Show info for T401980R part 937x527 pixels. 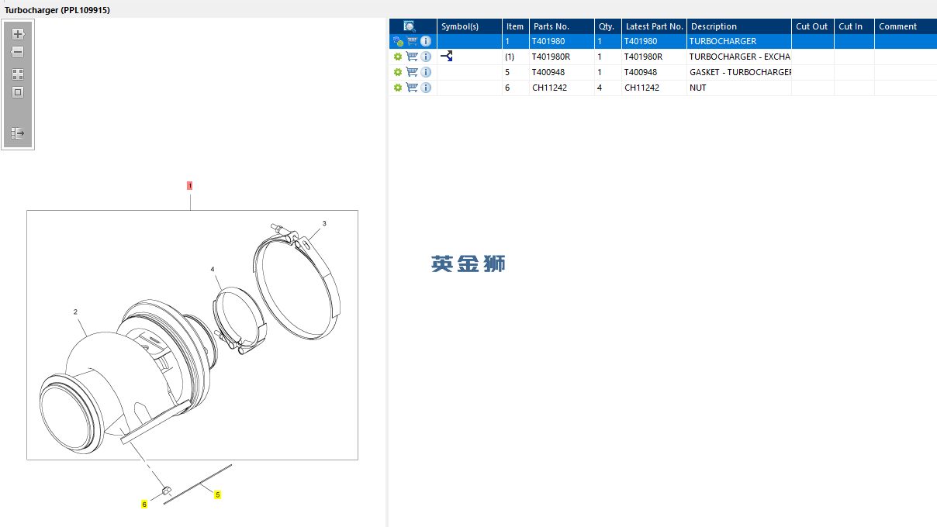coord(426,57)
